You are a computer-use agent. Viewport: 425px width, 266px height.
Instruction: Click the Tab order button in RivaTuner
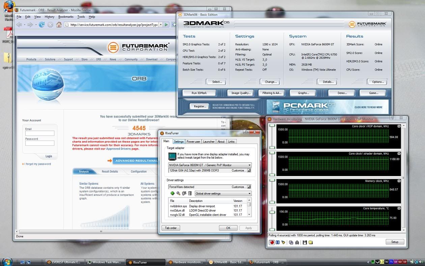point(171,228)
